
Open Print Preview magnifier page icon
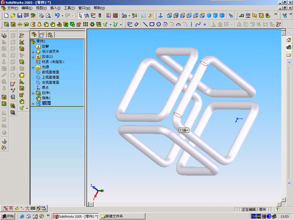[48, 15]
